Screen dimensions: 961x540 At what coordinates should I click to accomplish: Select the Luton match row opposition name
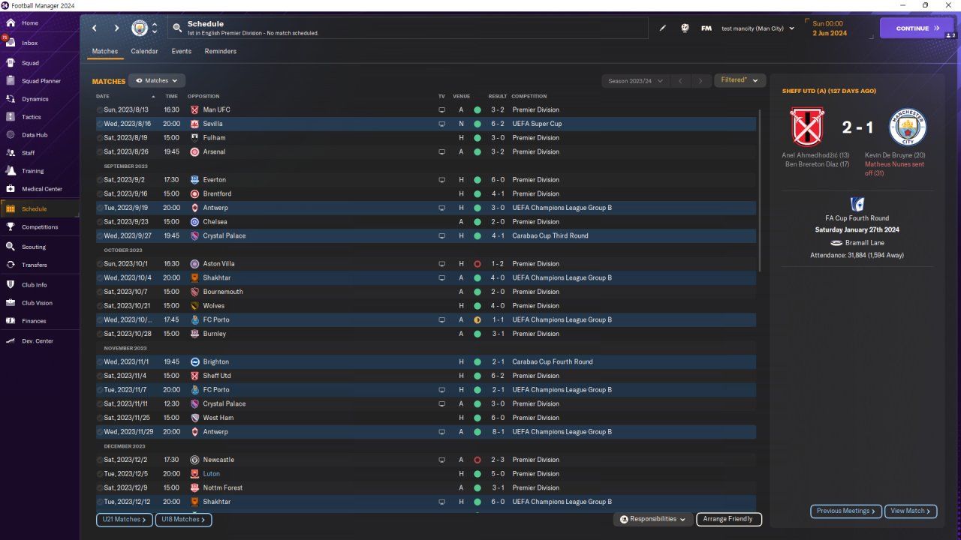pos(212,474)
